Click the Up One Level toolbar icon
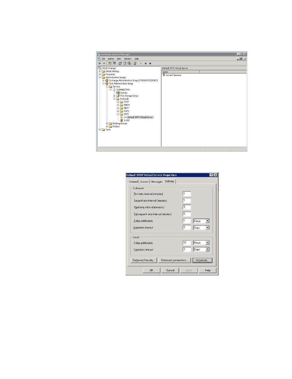This screenshot has width=292, height=379. [110, 63]
